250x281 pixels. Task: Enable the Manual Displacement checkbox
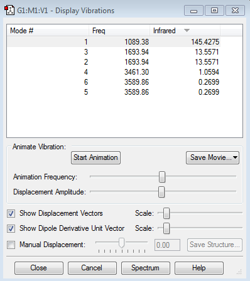(11, 245)
